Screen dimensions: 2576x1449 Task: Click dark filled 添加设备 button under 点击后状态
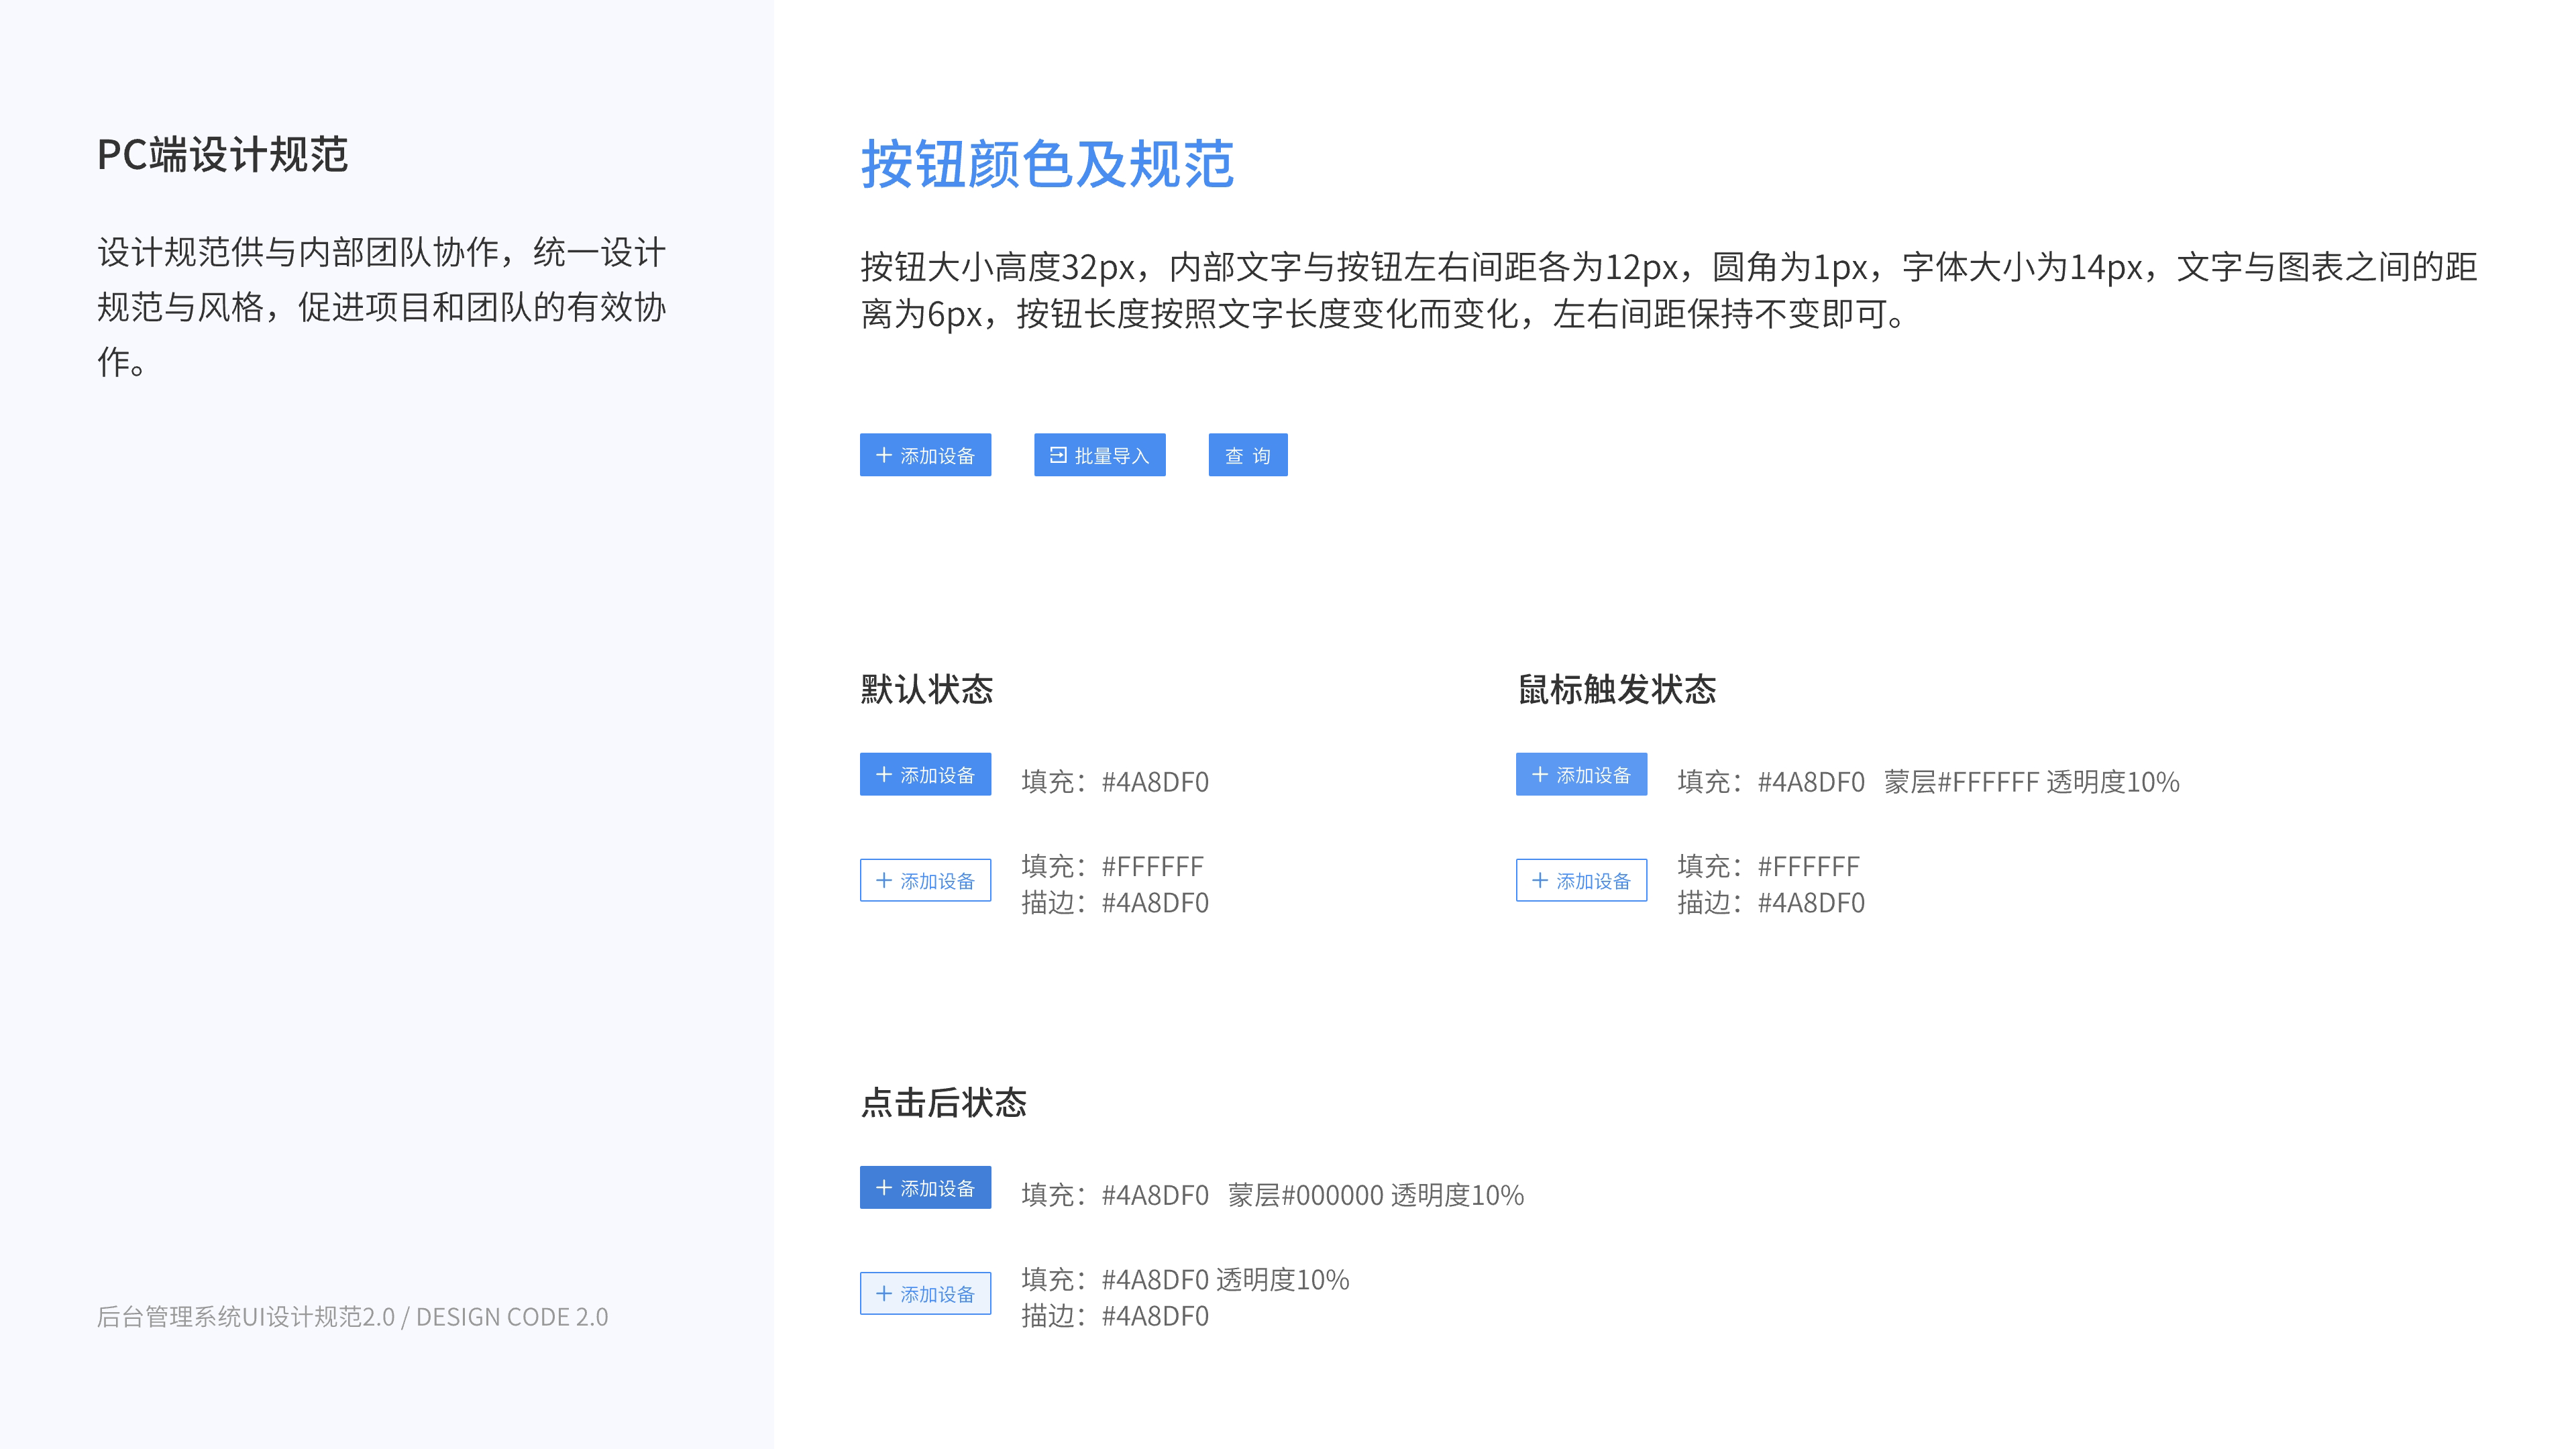(925, 1187)
